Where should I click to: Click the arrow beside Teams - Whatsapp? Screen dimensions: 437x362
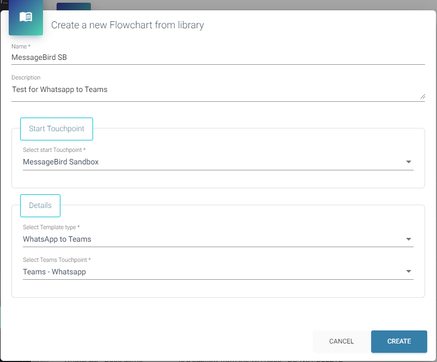pyautogui.click(x=409, y=272)
